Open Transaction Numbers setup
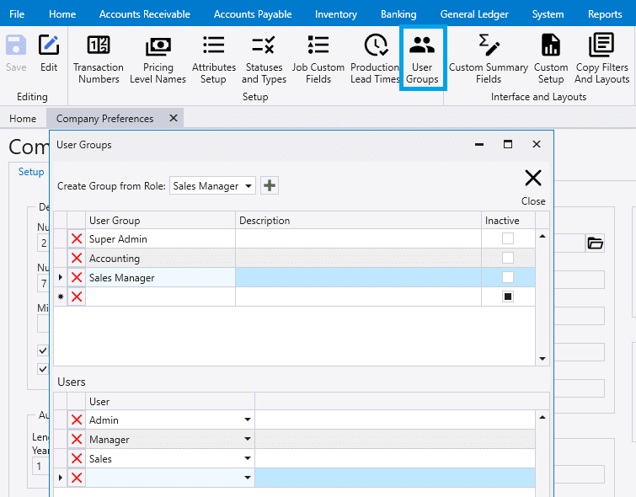The width and height of the screenshot is (636, 497). 99,59
